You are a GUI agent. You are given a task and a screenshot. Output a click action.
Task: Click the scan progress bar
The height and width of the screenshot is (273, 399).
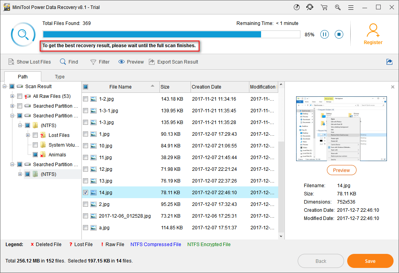171,34
